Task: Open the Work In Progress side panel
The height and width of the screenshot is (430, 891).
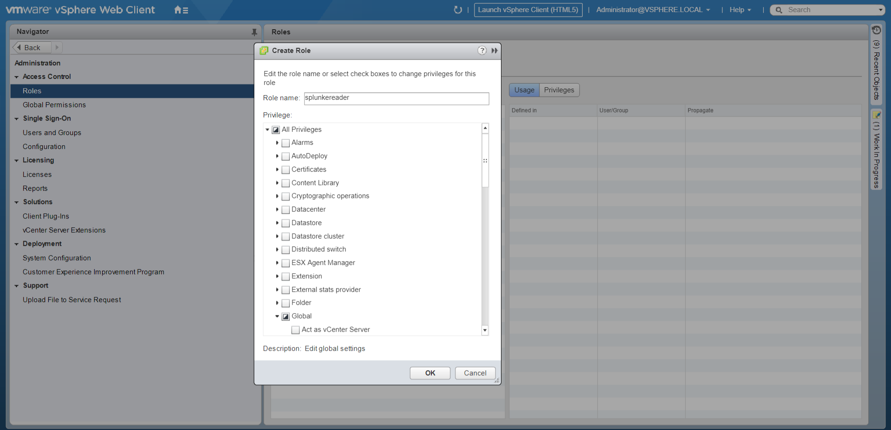Action: point(876,149)
